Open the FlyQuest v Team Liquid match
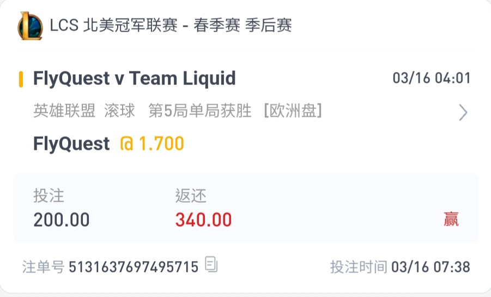The width and height of the screenshot is (491, 297). (x=135, y=78)
